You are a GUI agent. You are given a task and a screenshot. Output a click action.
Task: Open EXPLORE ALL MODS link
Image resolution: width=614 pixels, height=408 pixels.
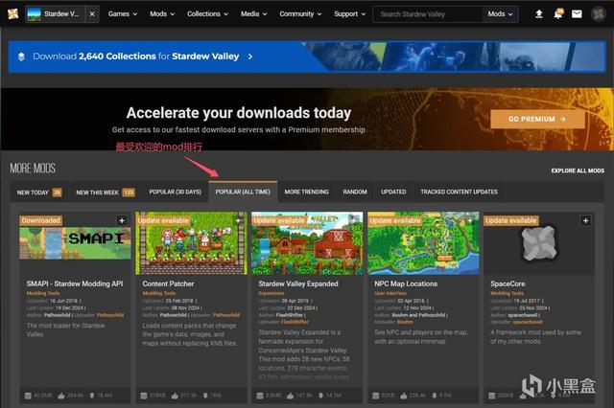(578, 170)
